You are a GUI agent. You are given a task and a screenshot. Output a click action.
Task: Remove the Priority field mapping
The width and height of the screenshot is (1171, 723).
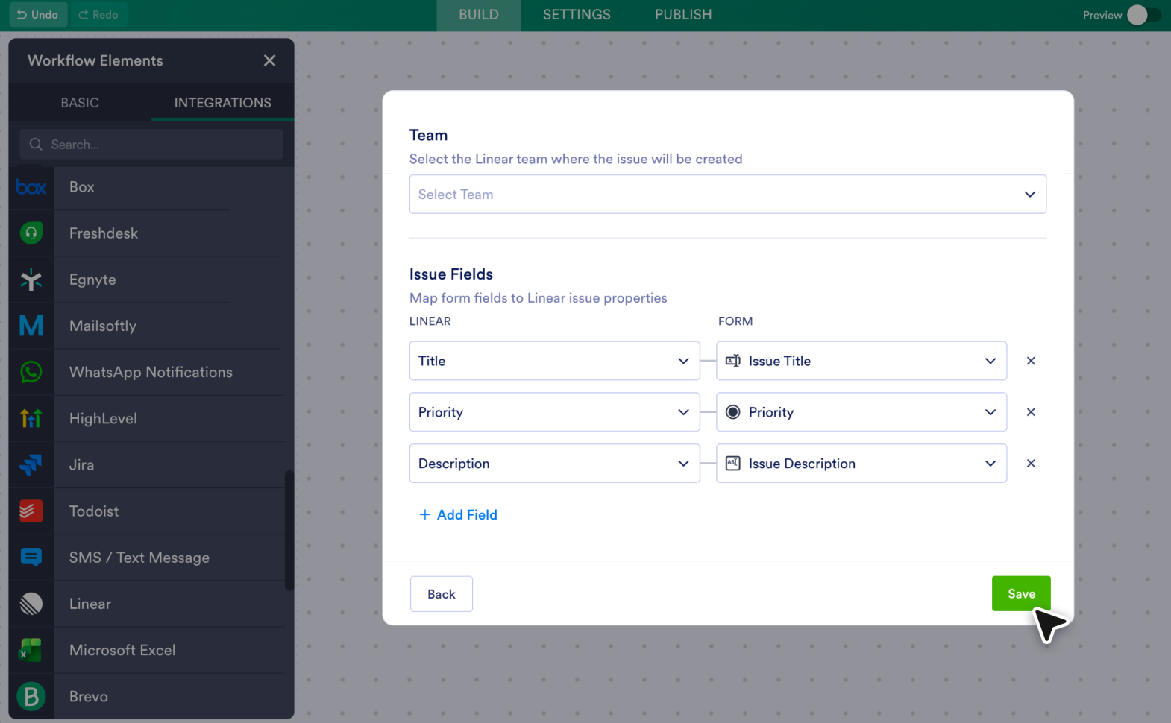coord(1031,412)
